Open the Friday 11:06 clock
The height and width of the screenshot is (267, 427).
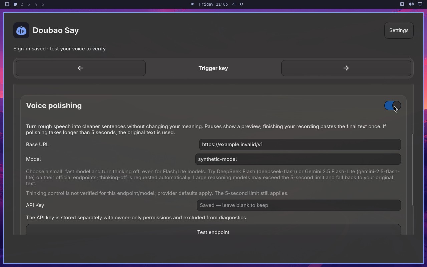point(213,4)
